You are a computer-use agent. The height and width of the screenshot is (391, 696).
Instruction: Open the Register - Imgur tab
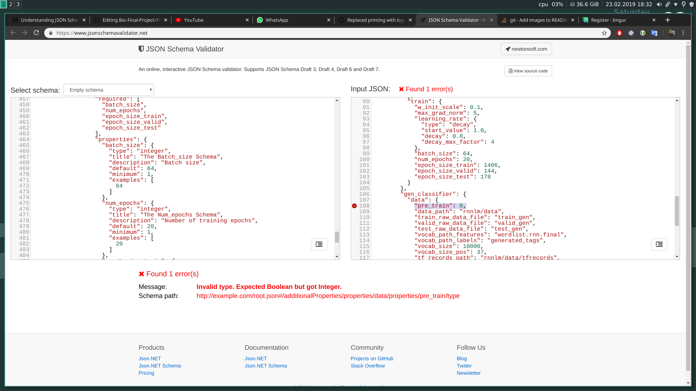click(608, 20)
